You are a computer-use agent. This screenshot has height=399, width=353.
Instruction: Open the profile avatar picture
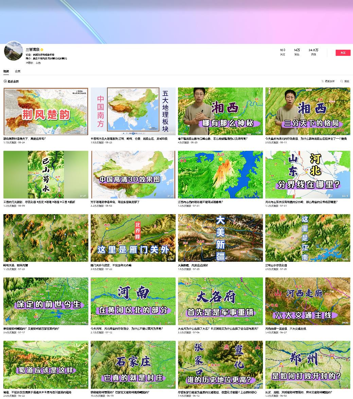14,51
